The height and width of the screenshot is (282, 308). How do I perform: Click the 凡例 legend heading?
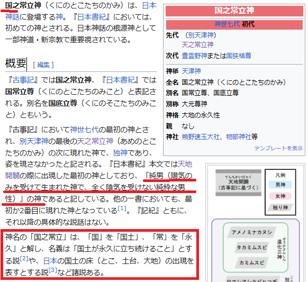pyautogui.click(x=280, y=175)
